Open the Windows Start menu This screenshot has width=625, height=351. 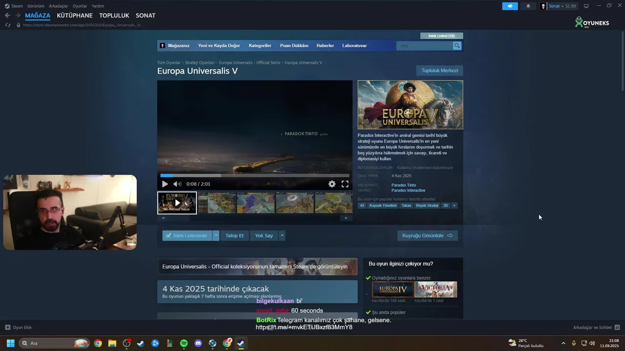(x=10, y=343)
